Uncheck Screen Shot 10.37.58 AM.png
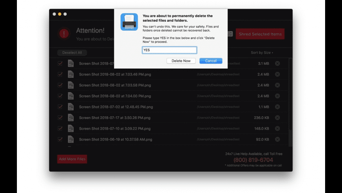The height and width of the screenshot is (193, 342). [60, 139]
